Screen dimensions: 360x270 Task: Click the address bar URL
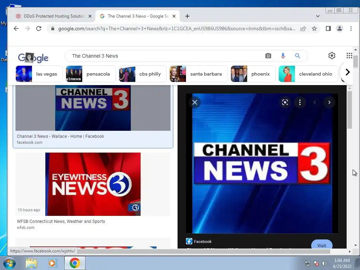177,28
